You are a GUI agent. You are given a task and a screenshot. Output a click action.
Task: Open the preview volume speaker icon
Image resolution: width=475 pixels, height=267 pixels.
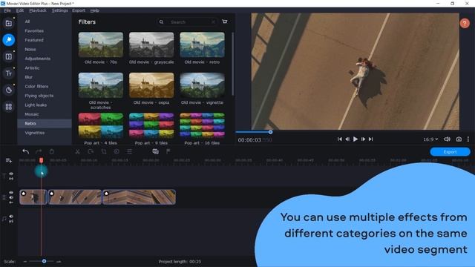447,139
